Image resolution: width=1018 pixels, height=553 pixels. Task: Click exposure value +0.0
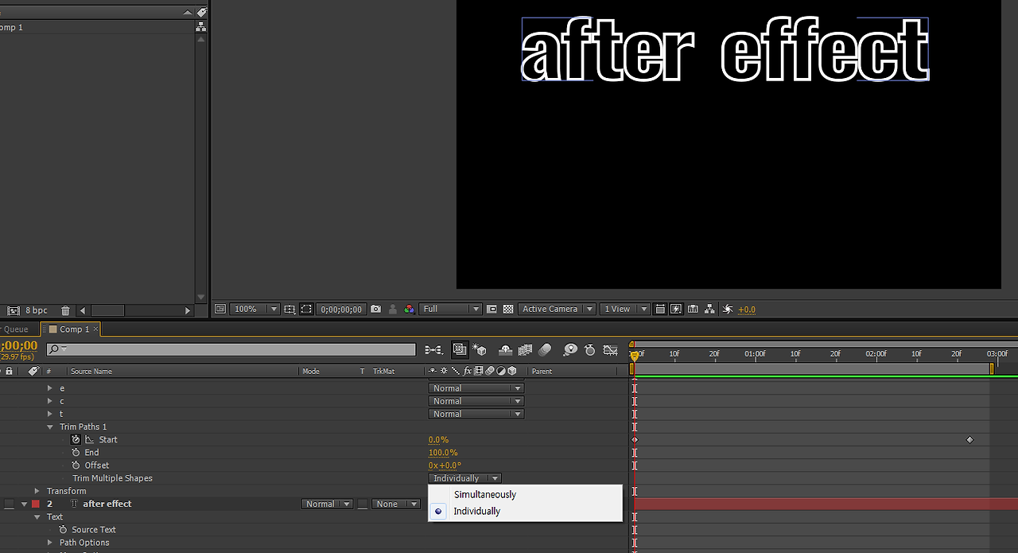tap(747, 310)
